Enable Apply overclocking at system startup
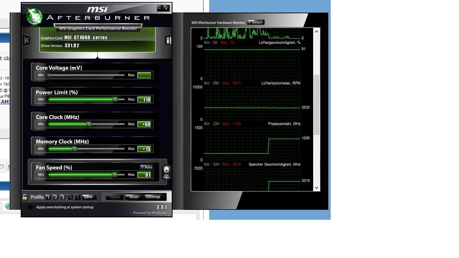 click(30, 207)
